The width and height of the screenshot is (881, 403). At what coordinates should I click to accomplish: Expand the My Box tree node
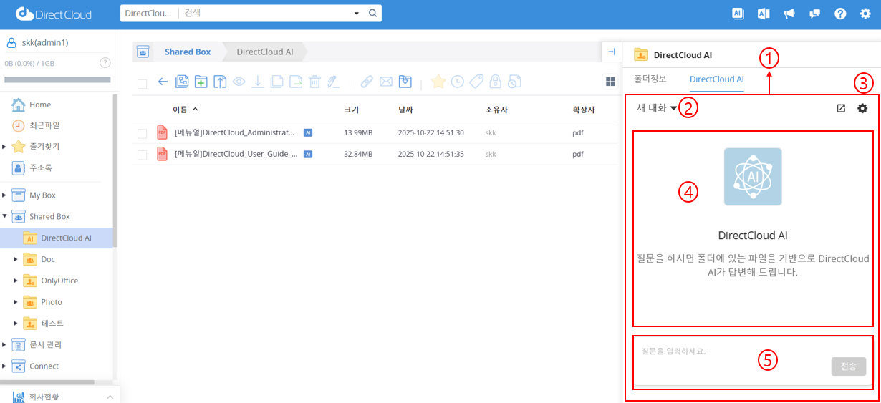[x=5, y=195]
